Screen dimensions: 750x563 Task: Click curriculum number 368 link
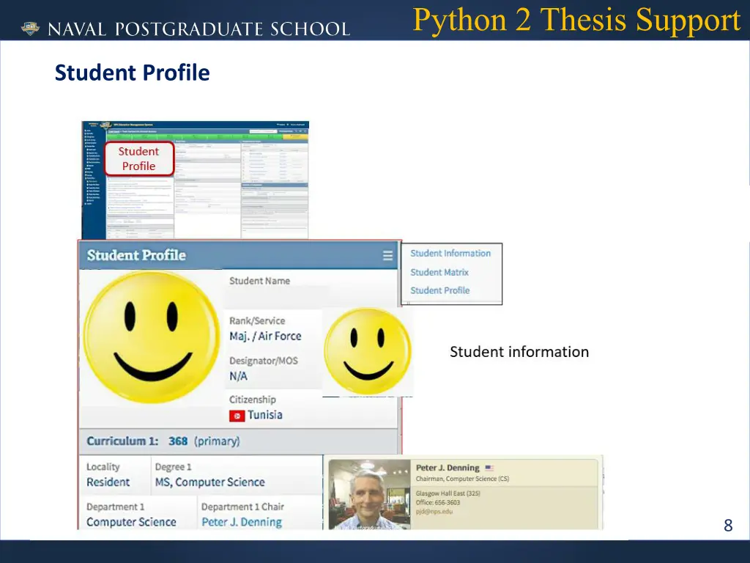177,441
